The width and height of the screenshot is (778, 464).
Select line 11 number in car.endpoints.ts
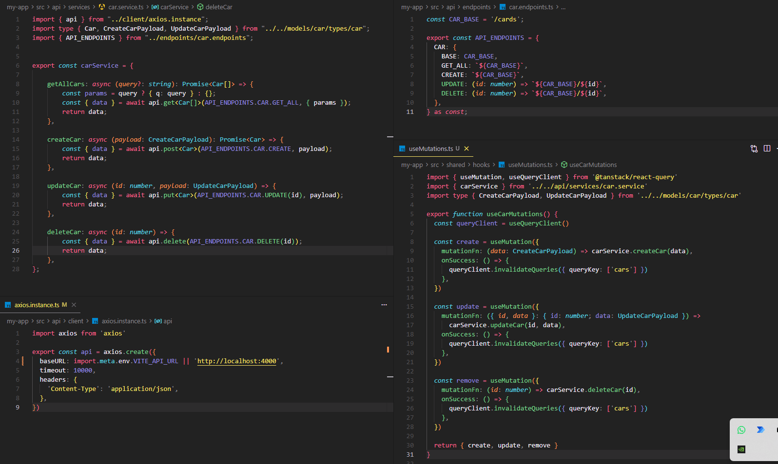coord(410,111)
